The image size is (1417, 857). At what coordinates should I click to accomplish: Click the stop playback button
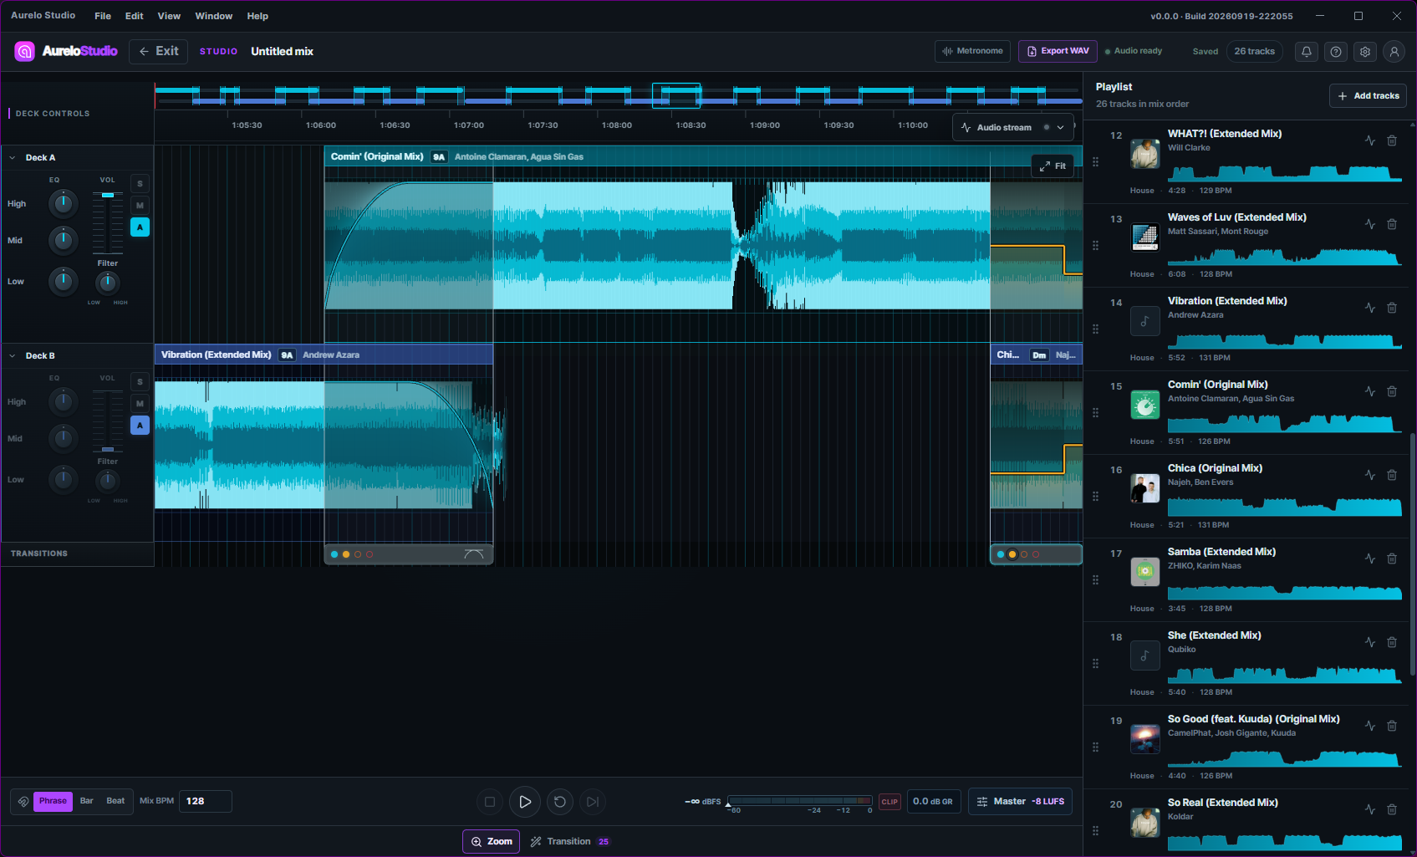pos(490,802)
